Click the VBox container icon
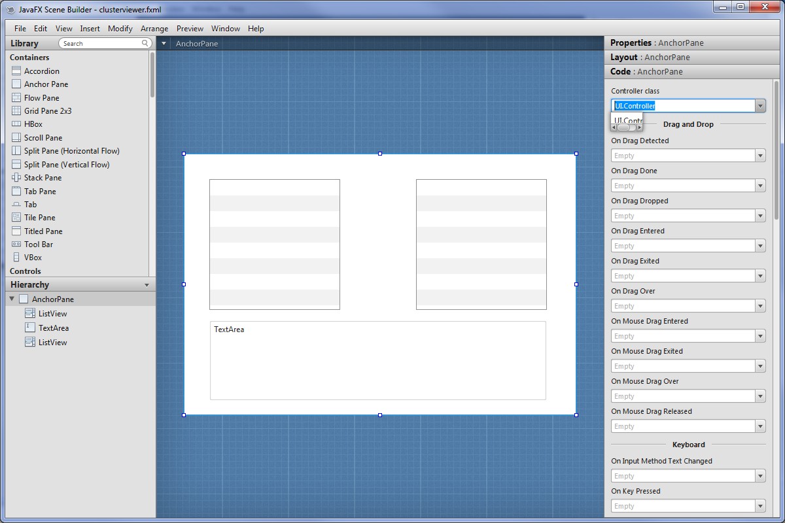The width and height of the screenshot is (785, 523). (16, 258)
